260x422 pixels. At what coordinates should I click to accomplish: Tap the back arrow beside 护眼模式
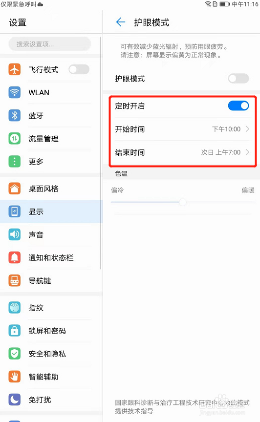tap(120, 22)
